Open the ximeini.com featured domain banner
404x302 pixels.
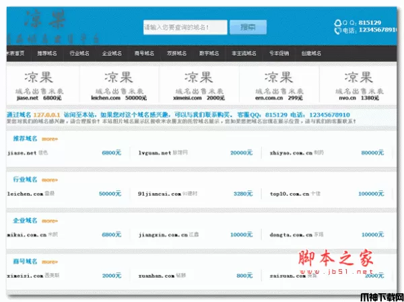tap(199, 85)
